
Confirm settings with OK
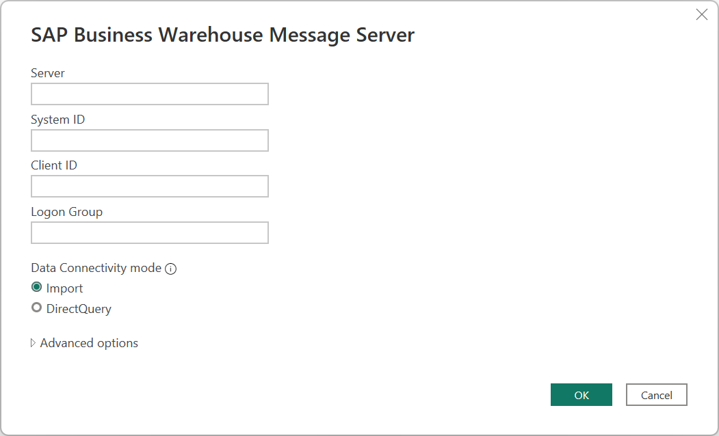[x=581, y=394]
